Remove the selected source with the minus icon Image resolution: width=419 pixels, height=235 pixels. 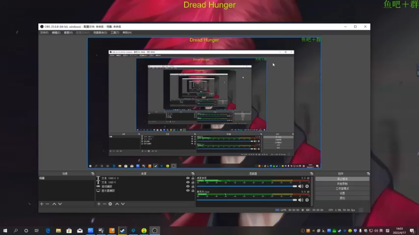104,204
